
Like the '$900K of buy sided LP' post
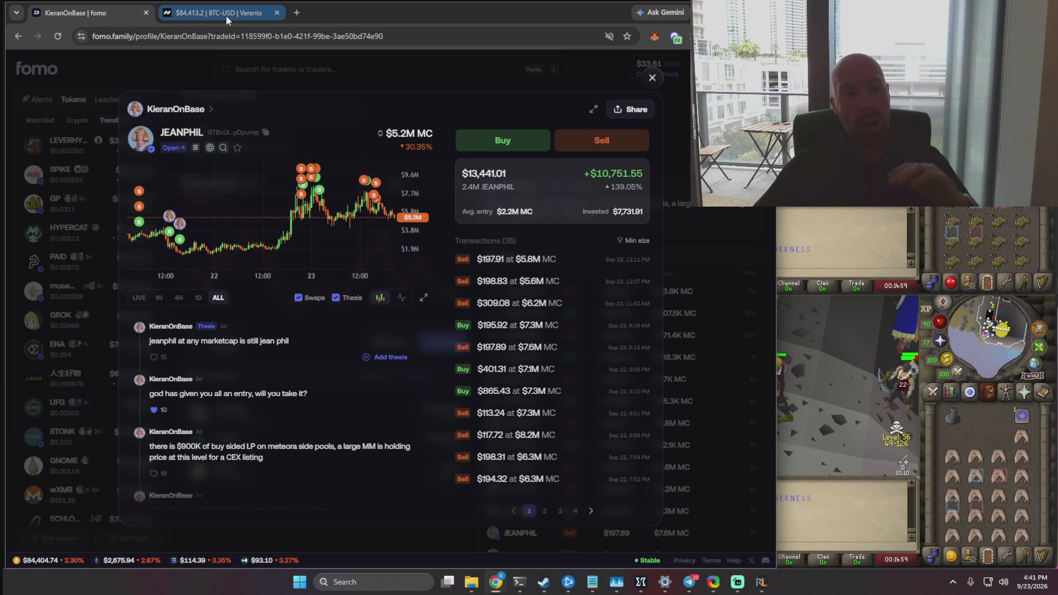[x=154, y=474]
